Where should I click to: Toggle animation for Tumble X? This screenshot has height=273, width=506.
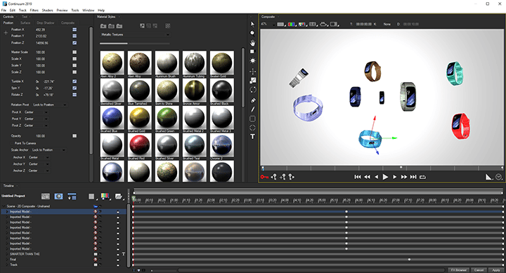click(74, 81)
